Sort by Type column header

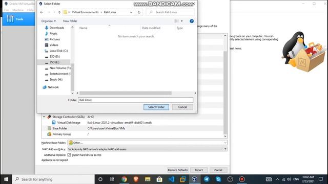point(180,28)
